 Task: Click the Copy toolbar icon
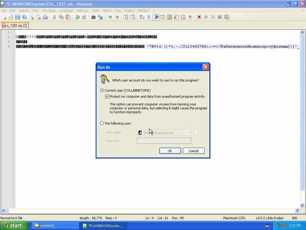pos(61,17)
